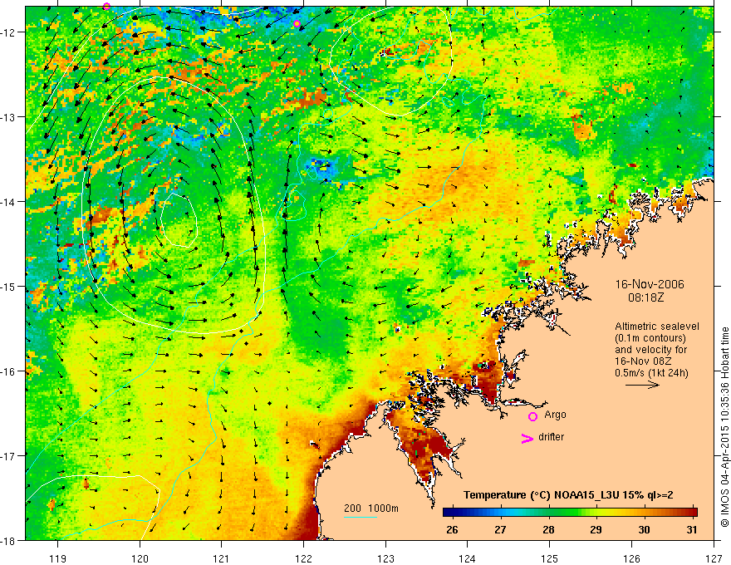The width and height of the screenshot is (731, 565).
Task: Click the magenta drifter arrowhead legend symbol
Action: (x=527, y=439)
